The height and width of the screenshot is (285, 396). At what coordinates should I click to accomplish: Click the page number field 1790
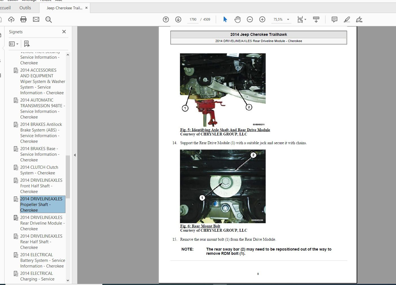[193, 19]
